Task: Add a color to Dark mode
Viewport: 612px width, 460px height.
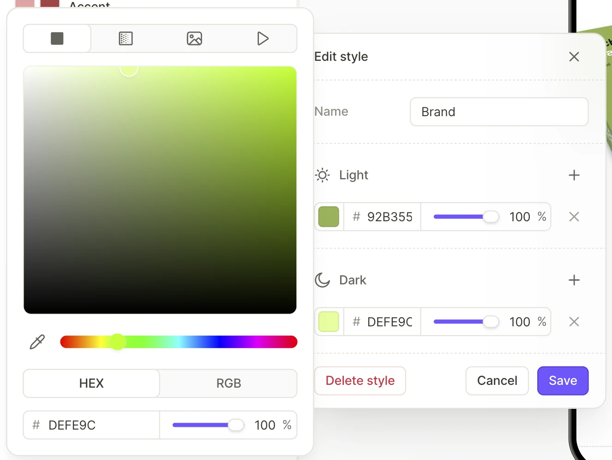Action: (x=574, y=280)
